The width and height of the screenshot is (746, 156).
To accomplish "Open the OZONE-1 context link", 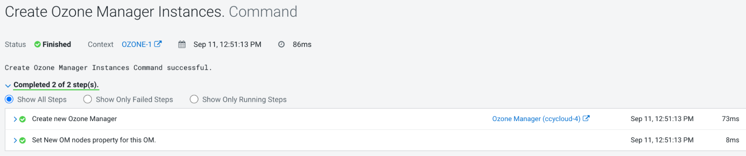I will click(136, 45).
